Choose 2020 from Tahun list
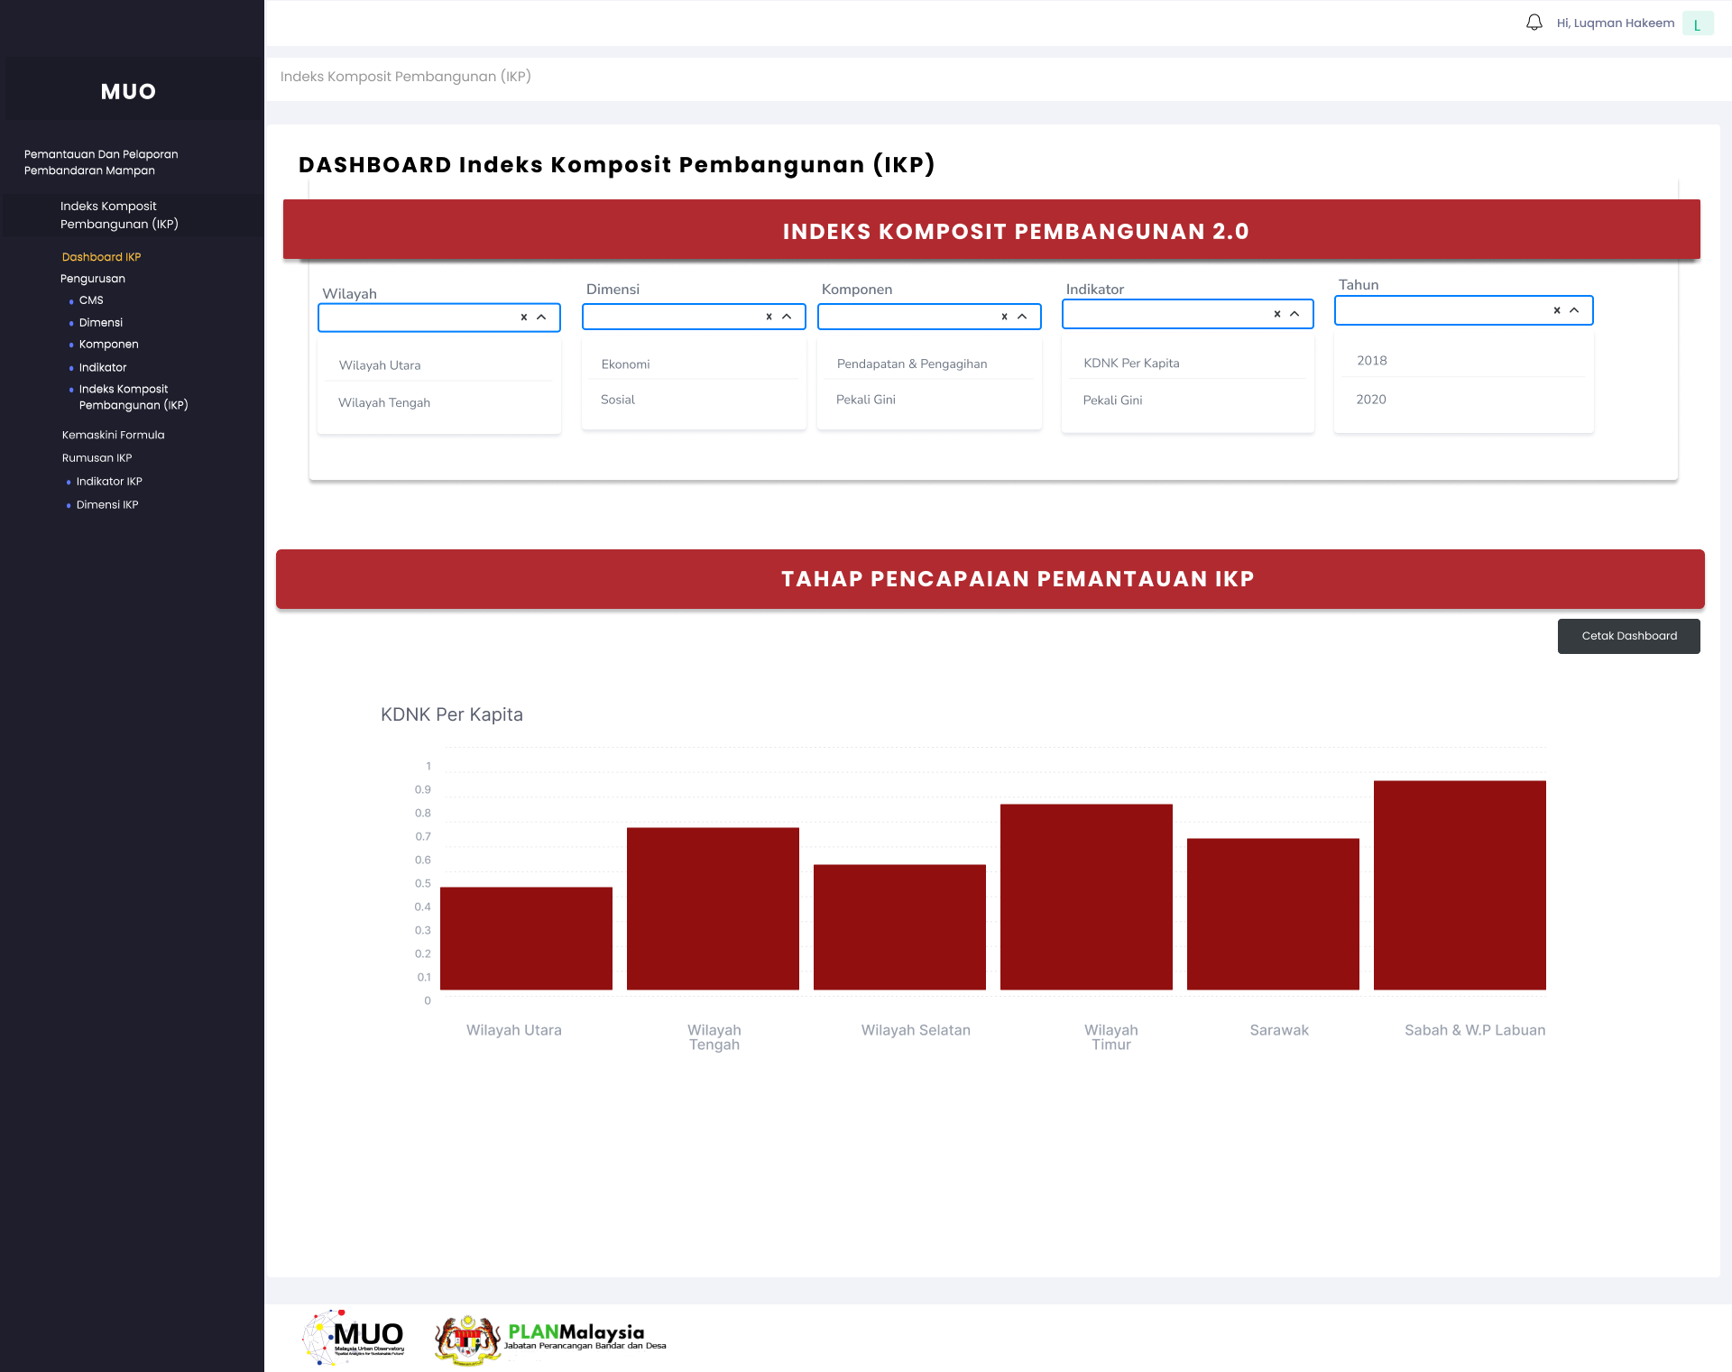The image size is (1732, 1372). pyautogui.click(x=1371, y=400)
